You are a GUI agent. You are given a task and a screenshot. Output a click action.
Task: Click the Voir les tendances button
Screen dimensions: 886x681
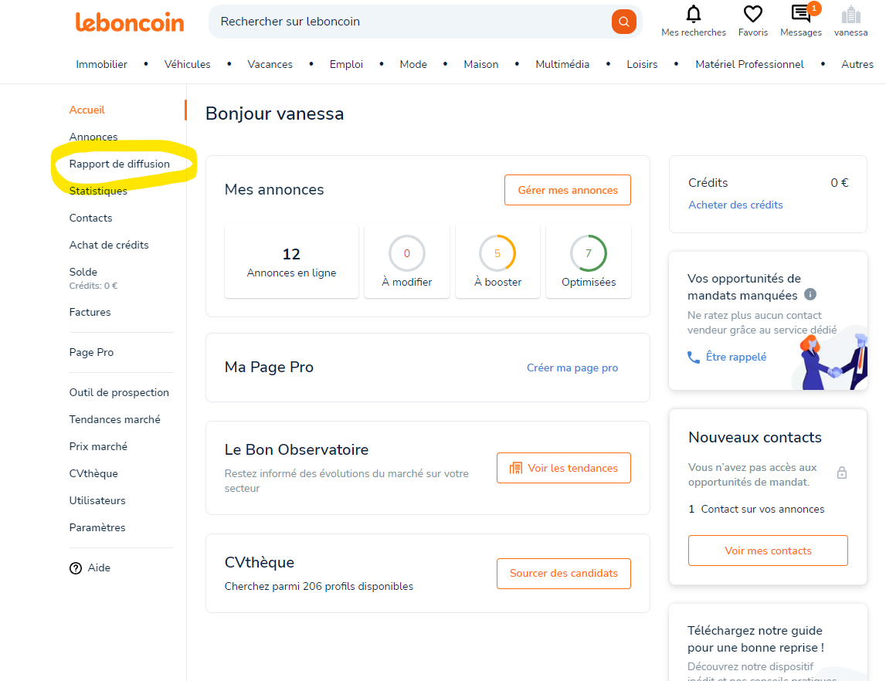(x=563, y=468)
